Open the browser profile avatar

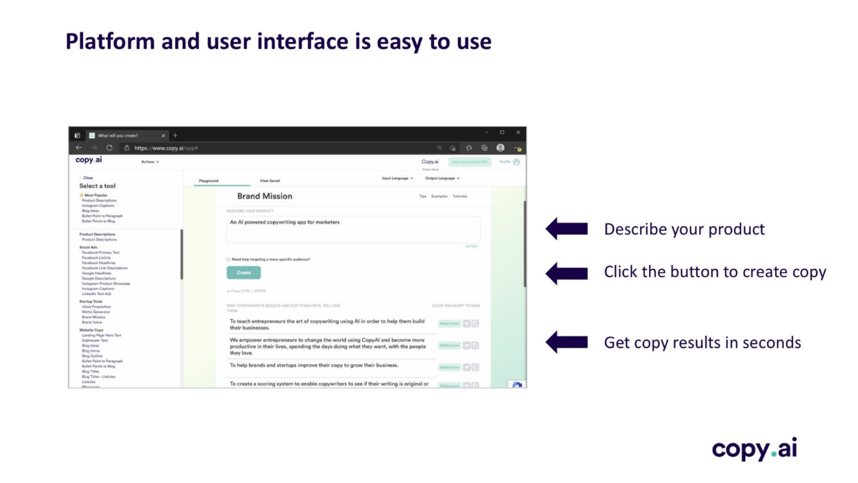(500, 148)
